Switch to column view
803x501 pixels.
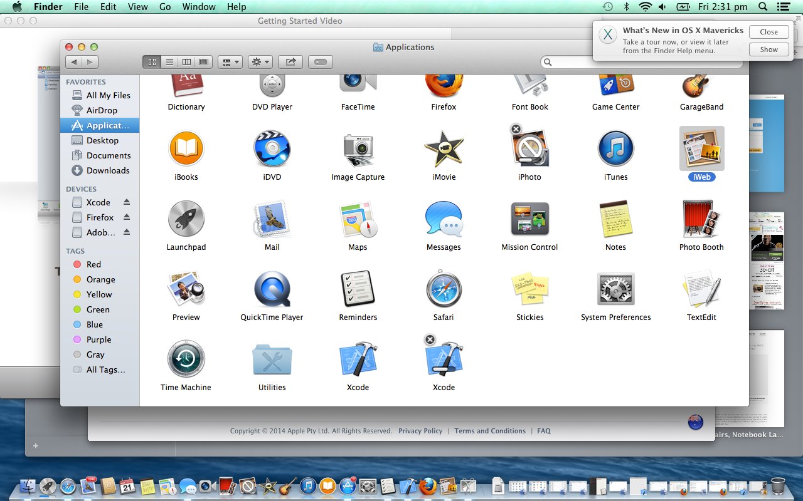point(186,62)
